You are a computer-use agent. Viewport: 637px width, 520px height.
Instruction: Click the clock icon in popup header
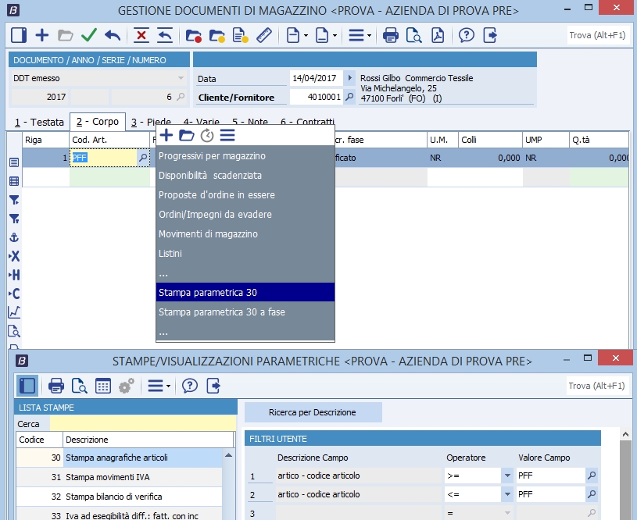[x=207, y=136]
